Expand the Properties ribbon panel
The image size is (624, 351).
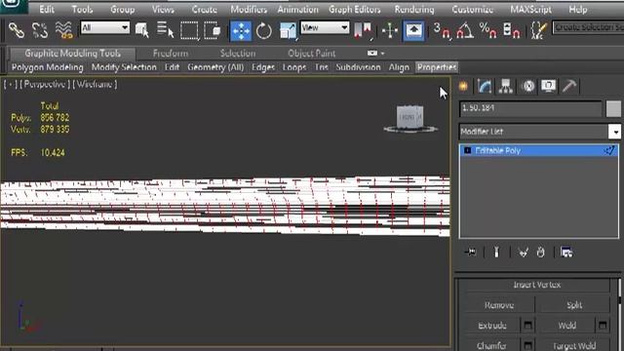tap(437, 67)
